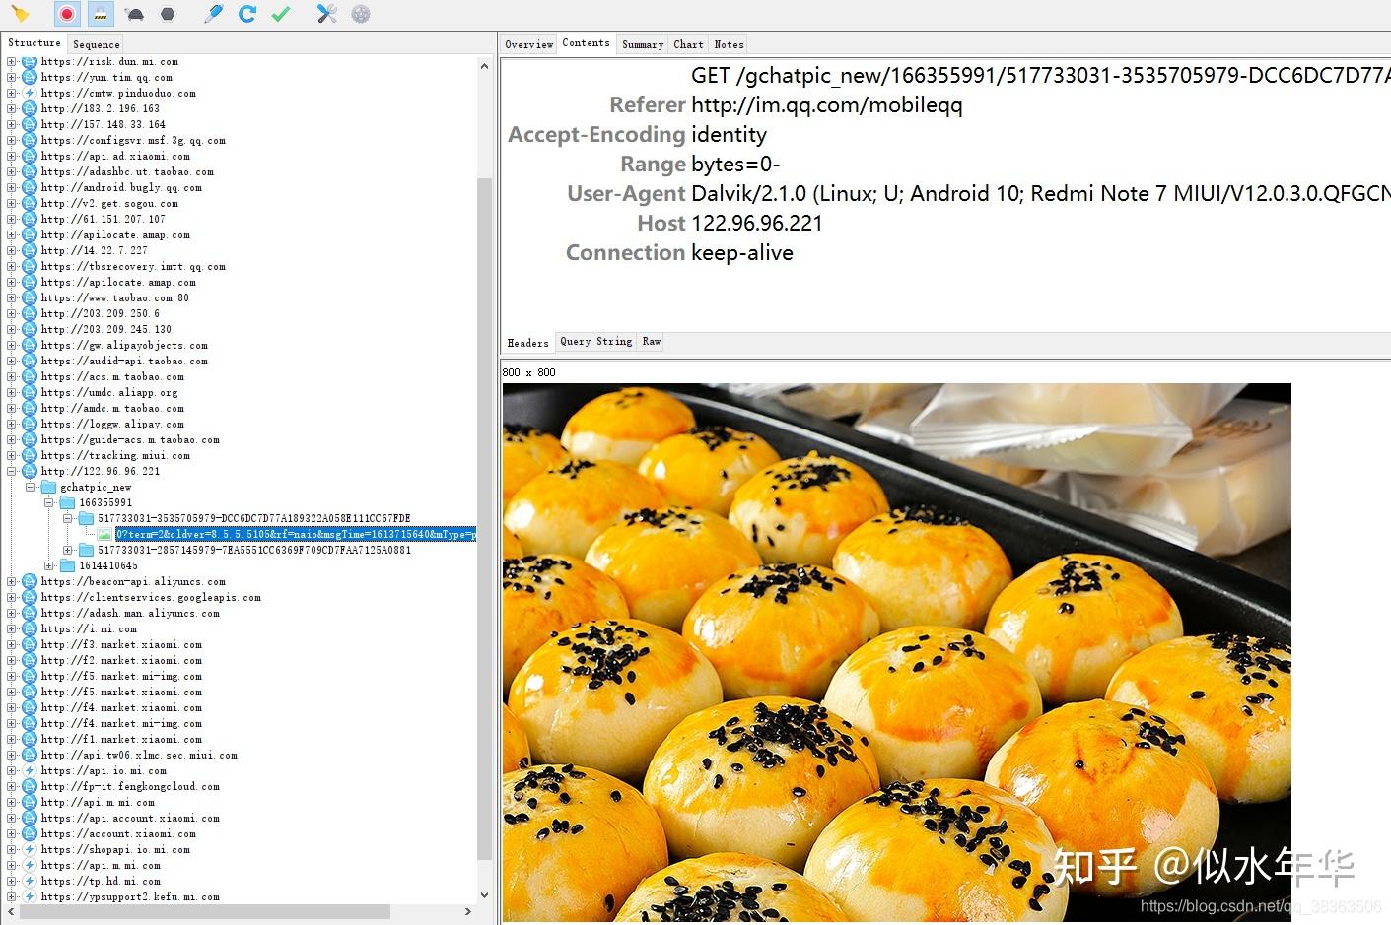Click globe icon of http://f3.market.xiaomi.com
The width and height of the screenshot is (1391, 925).
[x=30, y=644]
